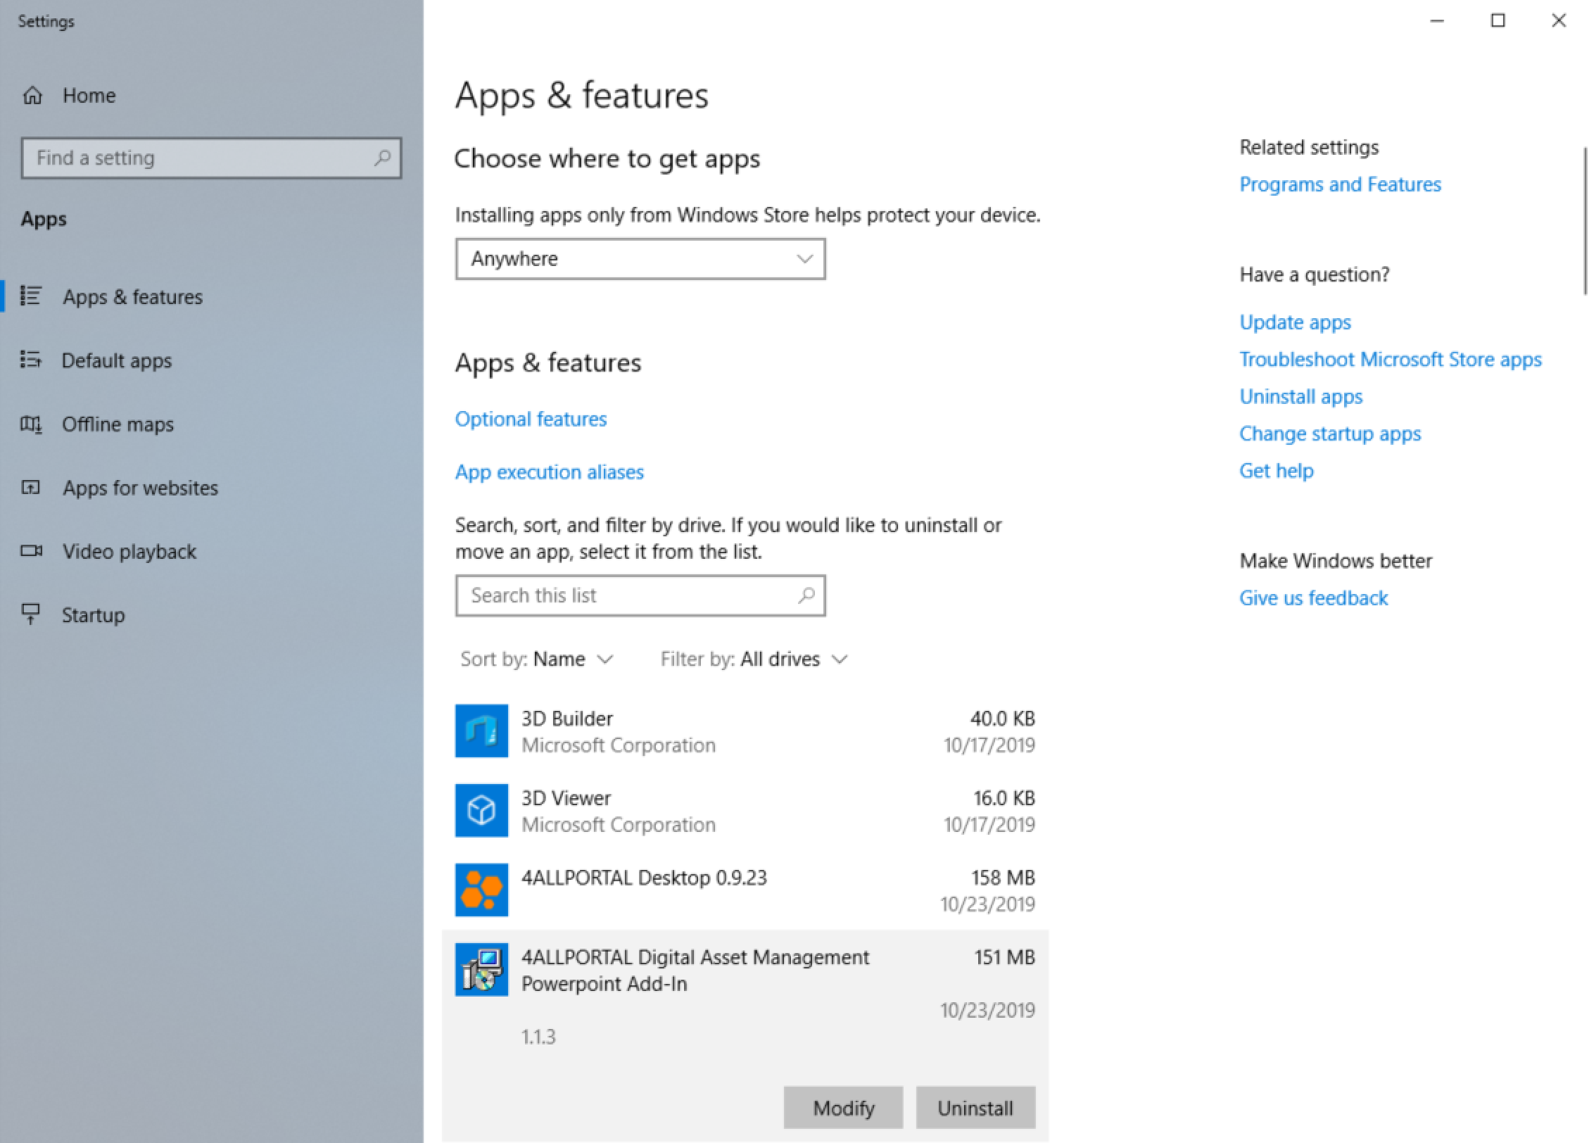The height and width of the screenshot is (1143, 1589).
Task: Click the Give us feedback link
Action: click(1313, 598)
